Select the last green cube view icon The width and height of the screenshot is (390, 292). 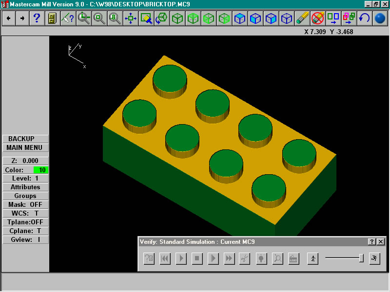[224, 18]
